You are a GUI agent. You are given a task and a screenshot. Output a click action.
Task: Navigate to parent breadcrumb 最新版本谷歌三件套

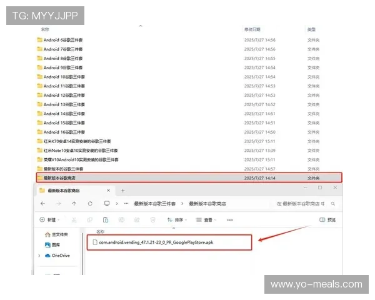pos(155,204)
